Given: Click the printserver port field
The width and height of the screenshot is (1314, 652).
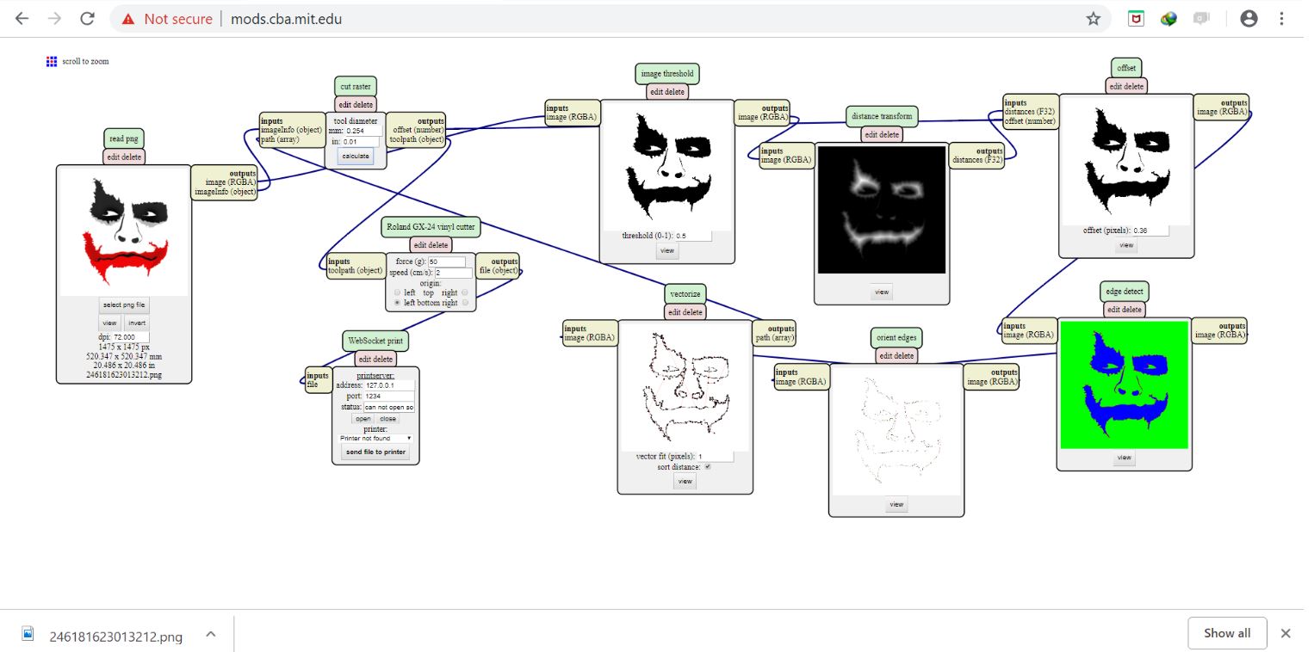Looking at the screenshot, I should coord(389,396).
